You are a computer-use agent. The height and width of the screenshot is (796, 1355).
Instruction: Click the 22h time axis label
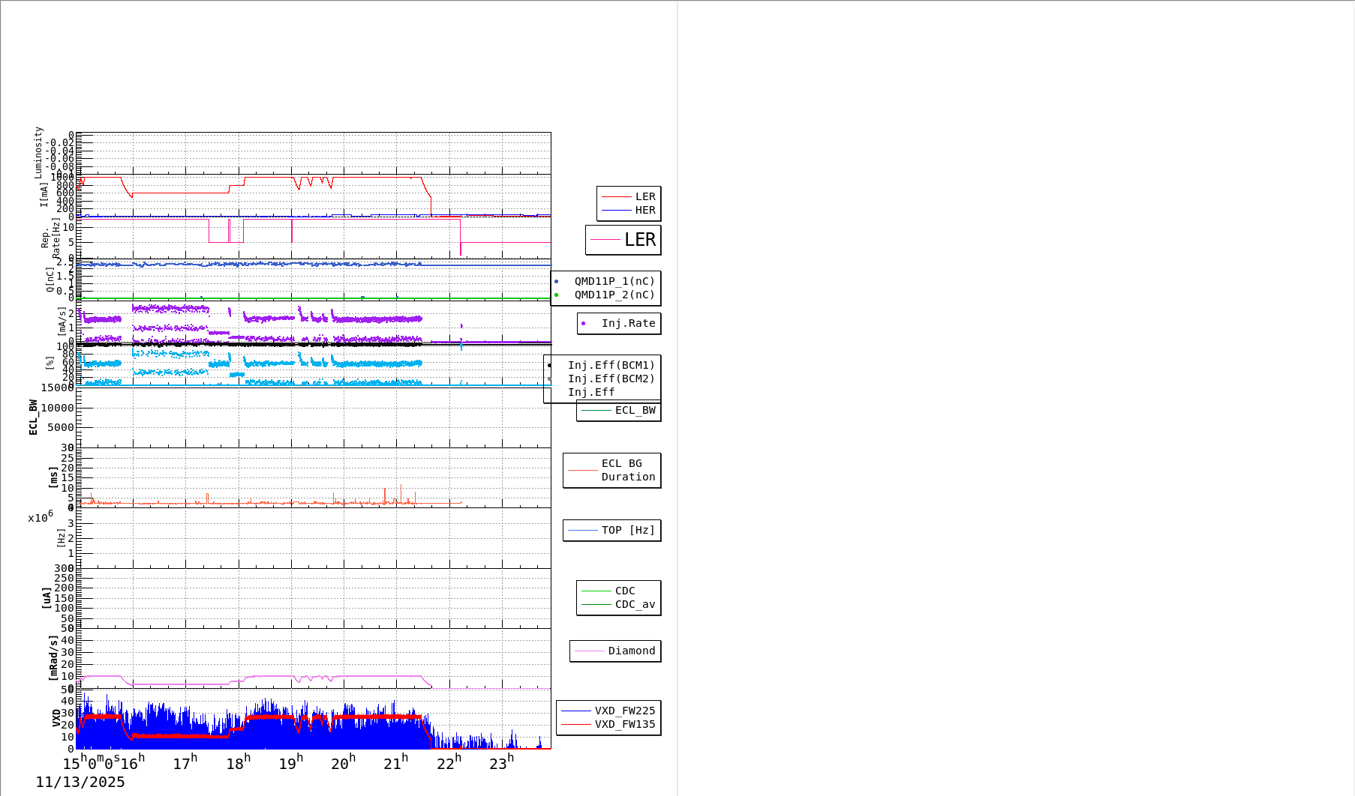[449, 763]
